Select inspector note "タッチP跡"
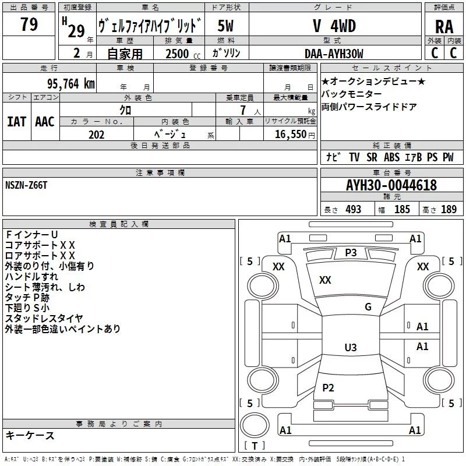Screen dimensions: 466x466 27,297
